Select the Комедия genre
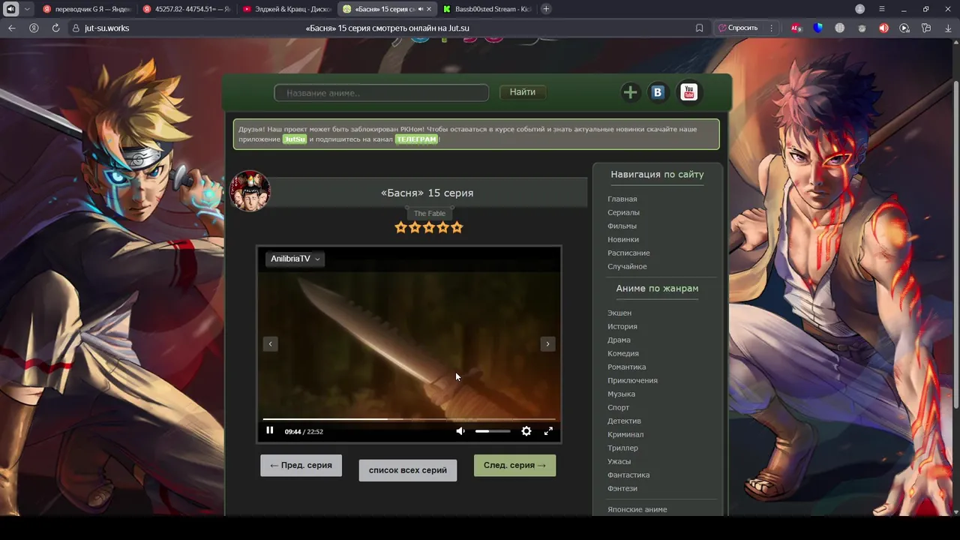960x540 pixels. pos(623,353)
